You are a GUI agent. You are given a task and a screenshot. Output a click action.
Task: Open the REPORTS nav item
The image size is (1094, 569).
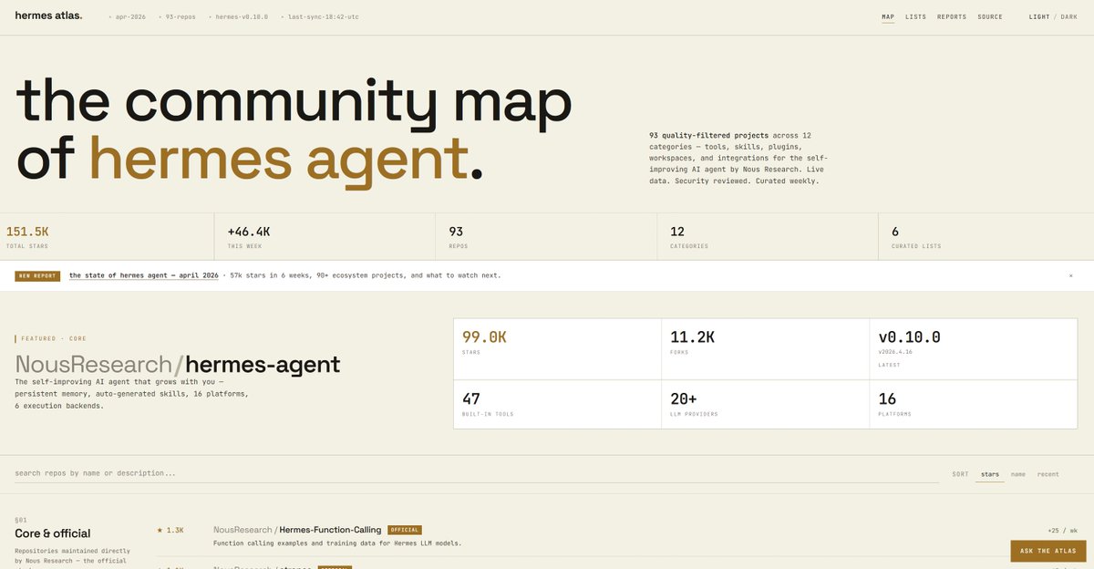coord(952,16)
